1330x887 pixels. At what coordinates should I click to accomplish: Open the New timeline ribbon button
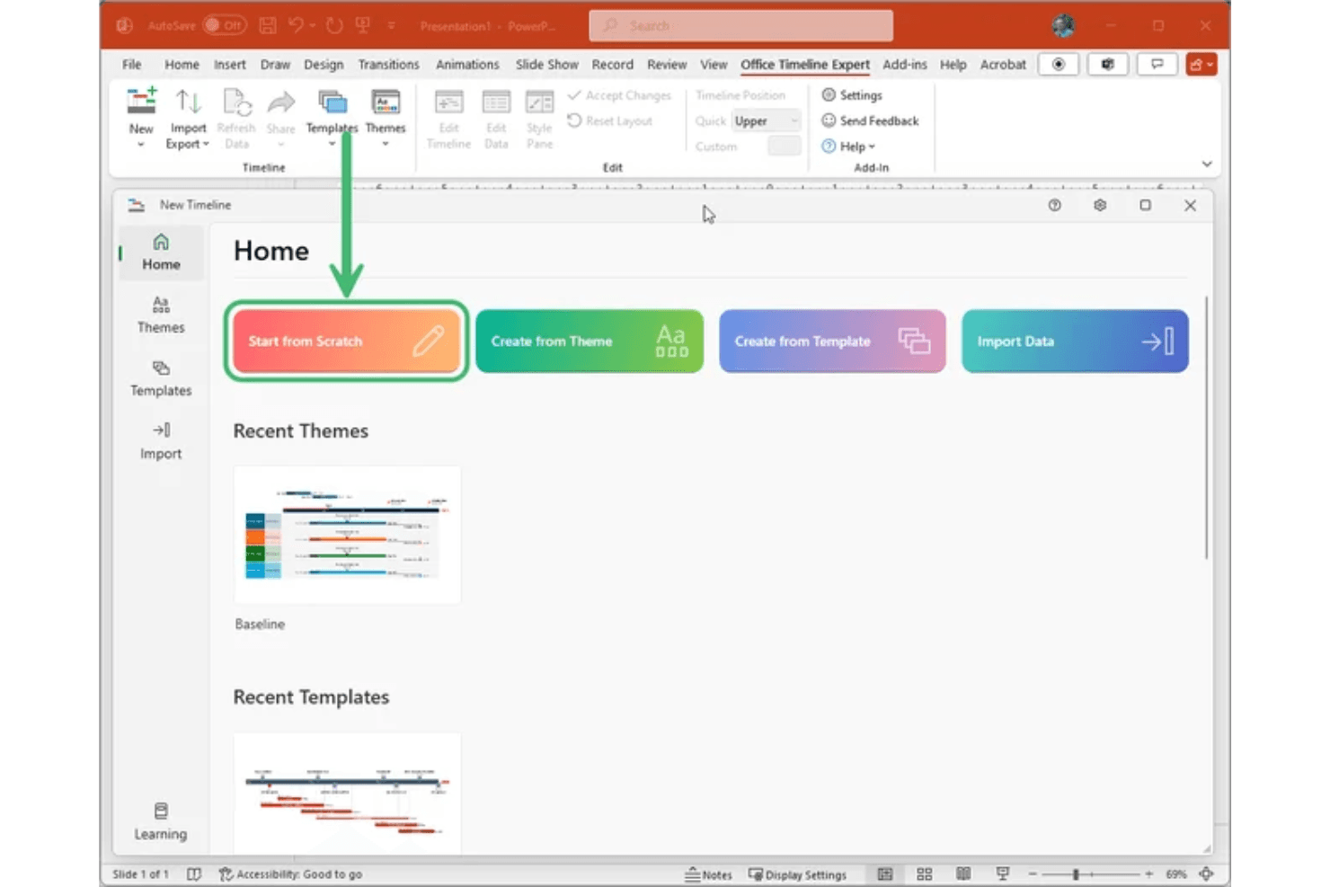141,118
